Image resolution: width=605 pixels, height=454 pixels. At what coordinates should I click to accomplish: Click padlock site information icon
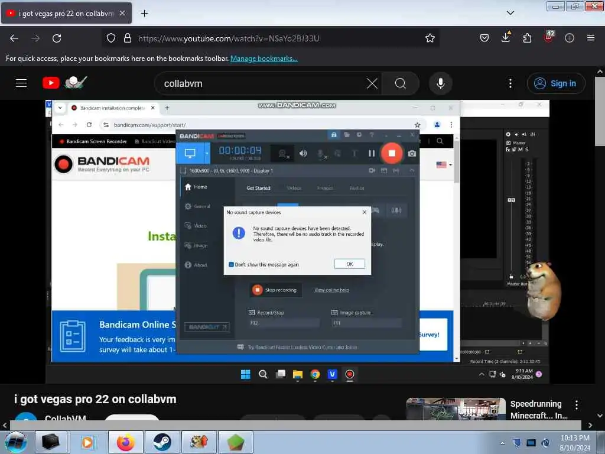128,38
